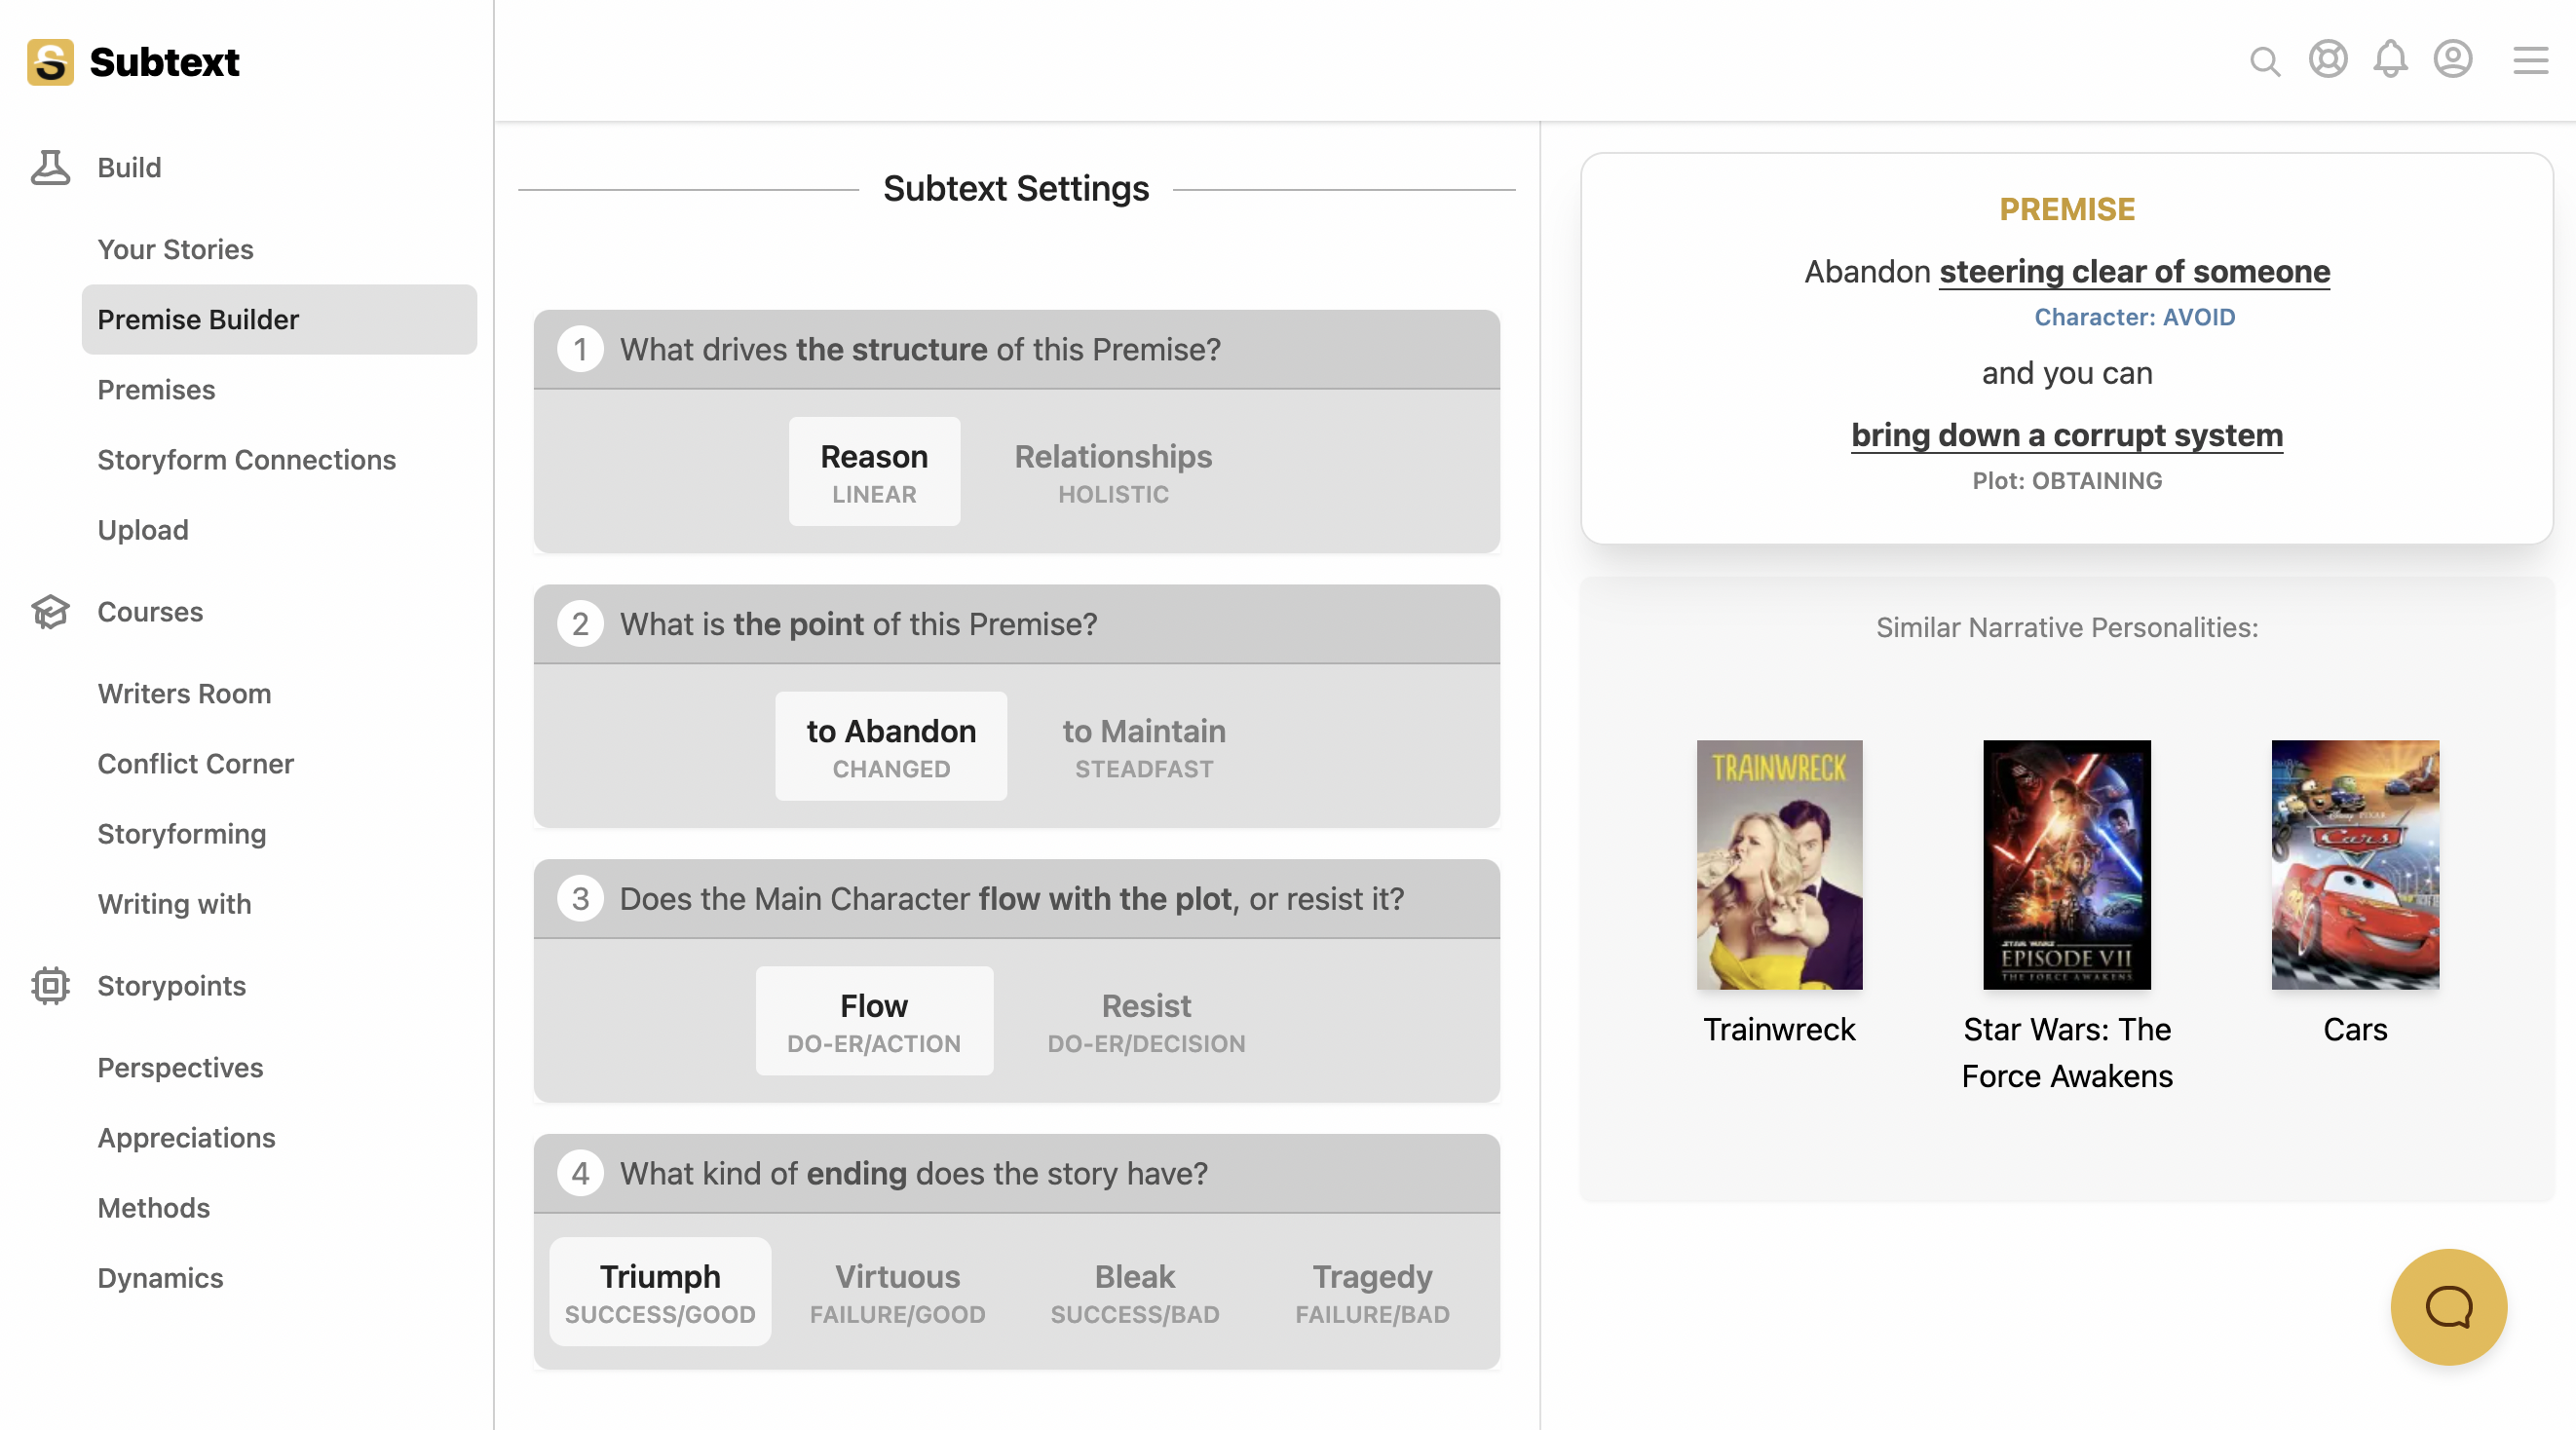Viewport: 2576px width, 1430px height.
Task: Select Relationships HOLISTIC structure option
Action: [1113, 472]
